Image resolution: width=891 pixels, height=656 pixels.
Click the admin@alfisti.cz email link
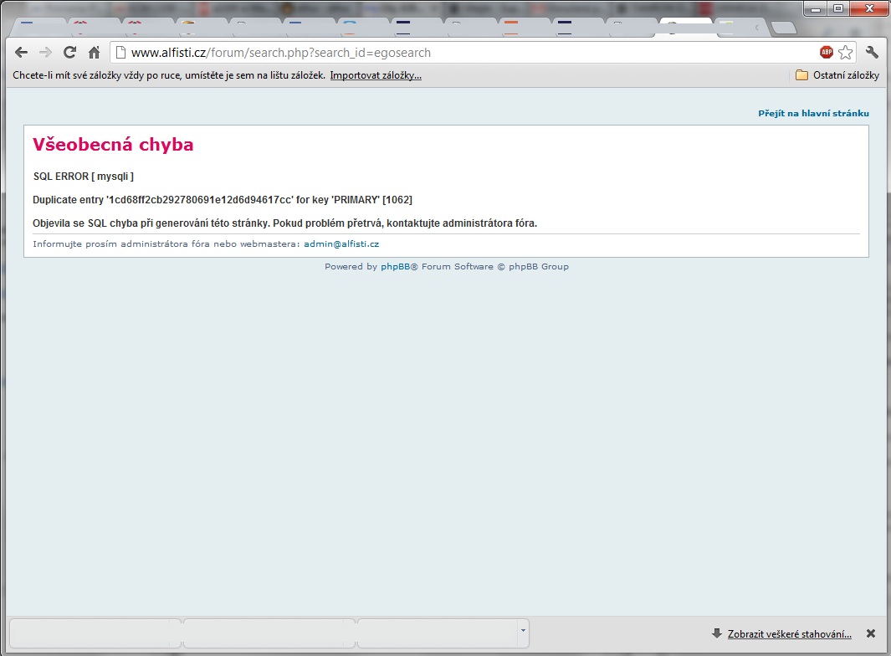tap(341, 244)
